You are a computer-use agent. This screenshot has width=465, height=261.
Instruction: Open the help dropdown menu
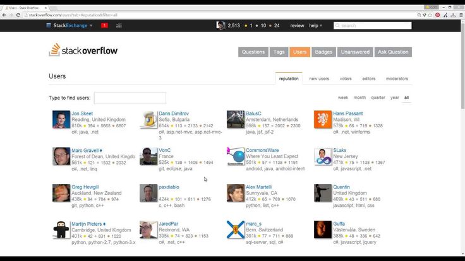[x=315, y=25]
